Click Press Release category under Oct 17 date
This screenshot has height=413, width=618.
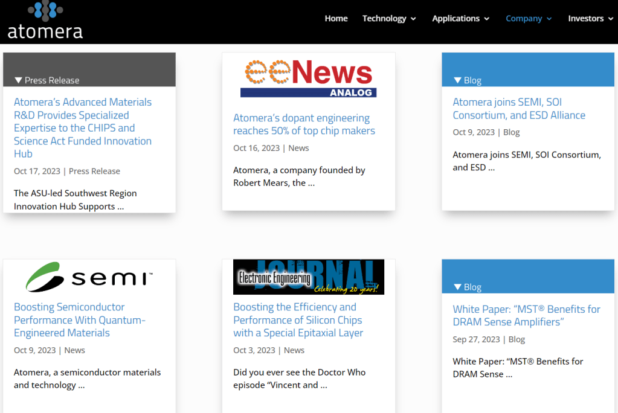click(x=94, y=171)
